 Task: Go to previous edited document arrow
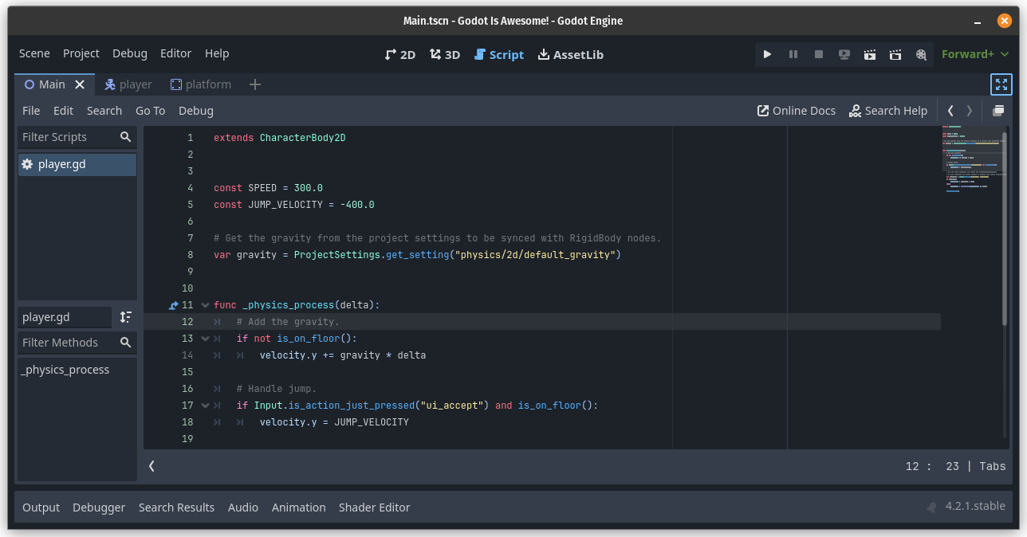coord(950,111)
